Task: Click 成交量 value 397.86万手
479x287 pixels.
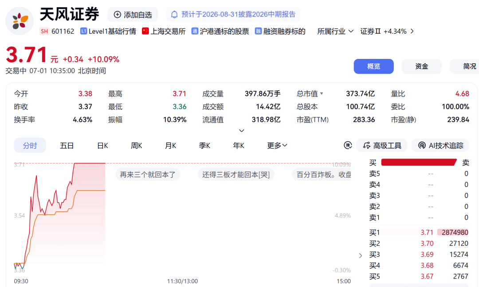Action: coord(263,93)
